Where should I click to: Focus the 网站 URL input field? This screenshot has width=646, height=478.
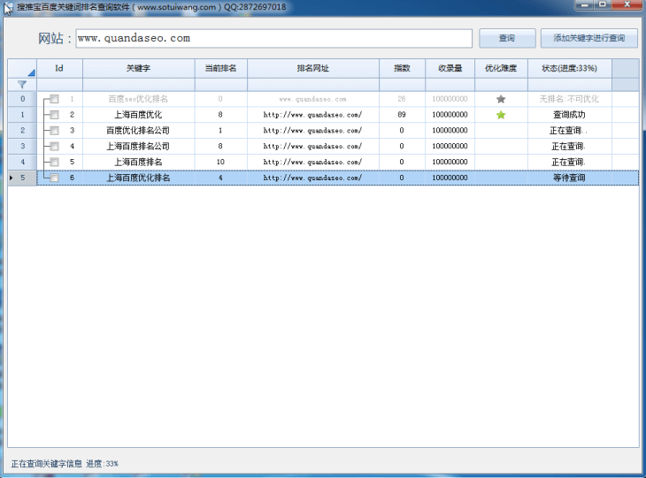(274, 38)
